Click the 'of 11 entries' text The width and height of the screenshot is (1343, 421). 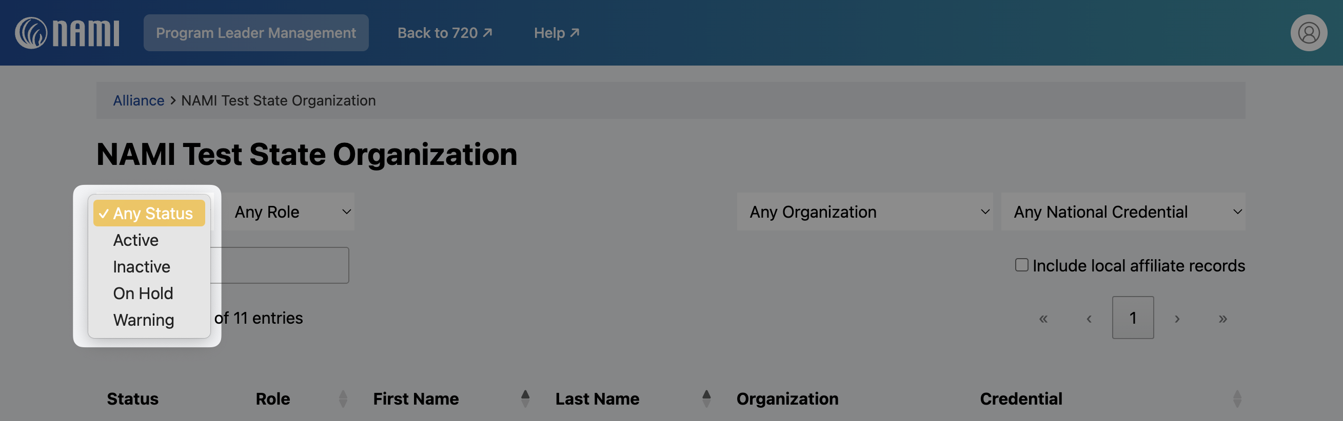[259, 318]
